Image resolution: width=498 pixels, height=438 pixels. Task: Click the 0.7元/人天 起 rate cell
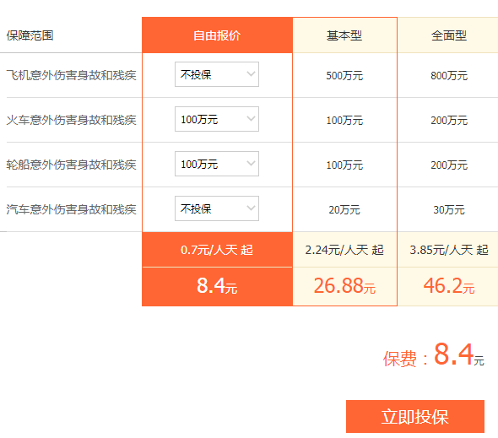tap(217, 250)
